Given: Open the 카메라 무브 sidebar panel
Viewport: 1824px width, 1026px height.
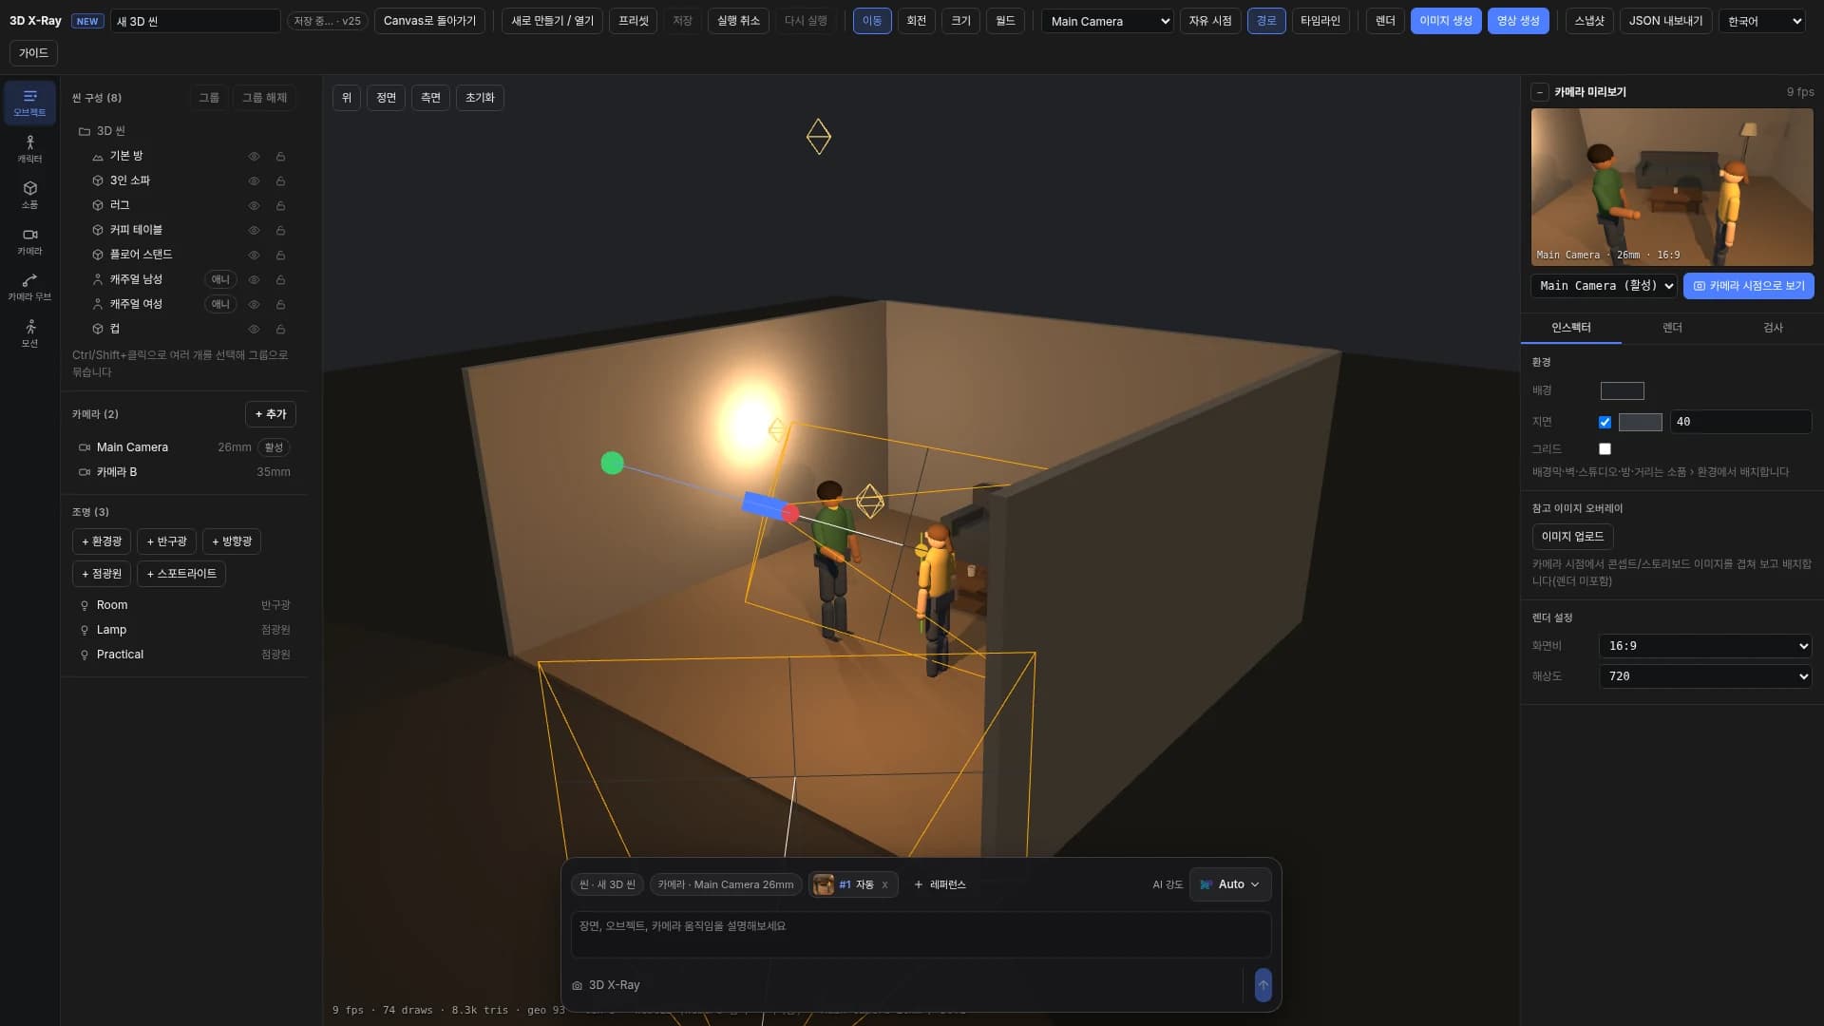Looking at the screenshot, I should 29,287.
